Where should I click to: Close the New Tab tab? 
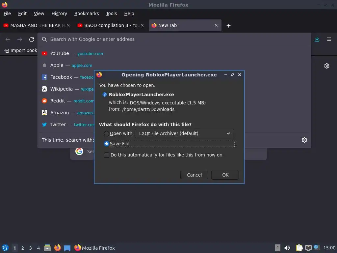tap(216, 25)
